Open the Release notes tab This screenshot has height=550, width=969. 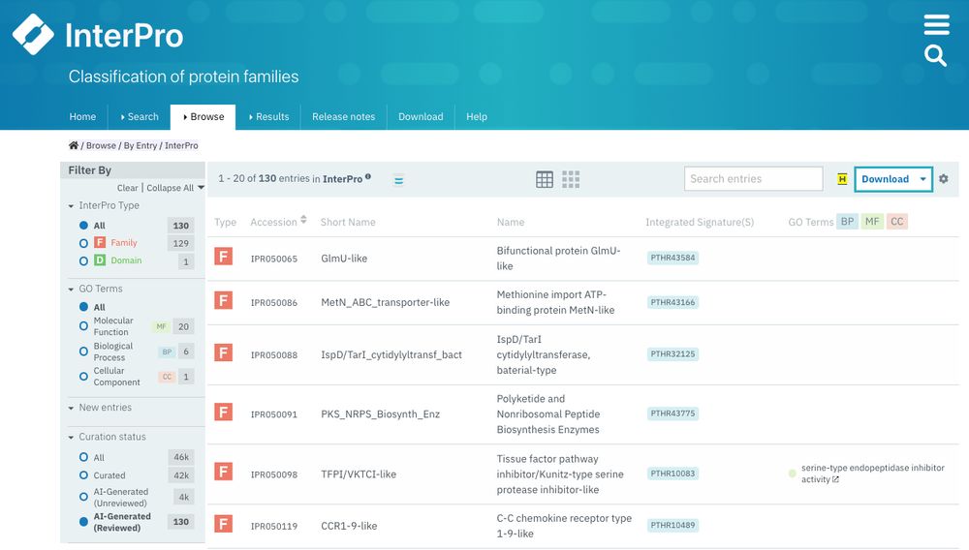coord(344,116)
